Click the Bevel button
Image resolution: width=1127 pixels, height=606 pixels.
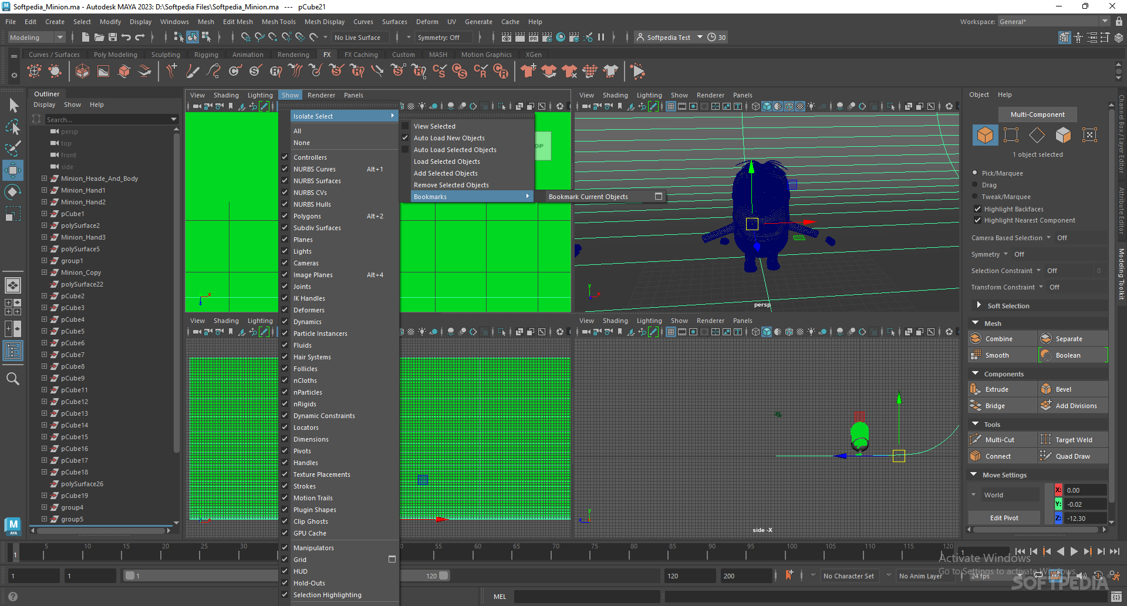point(1073,389)
